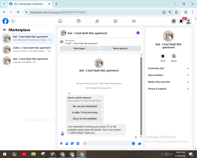The width and height of the screenshot is (197, 158).
Task: Open the browser zoom magnifier icon
Action: point(170,12)
